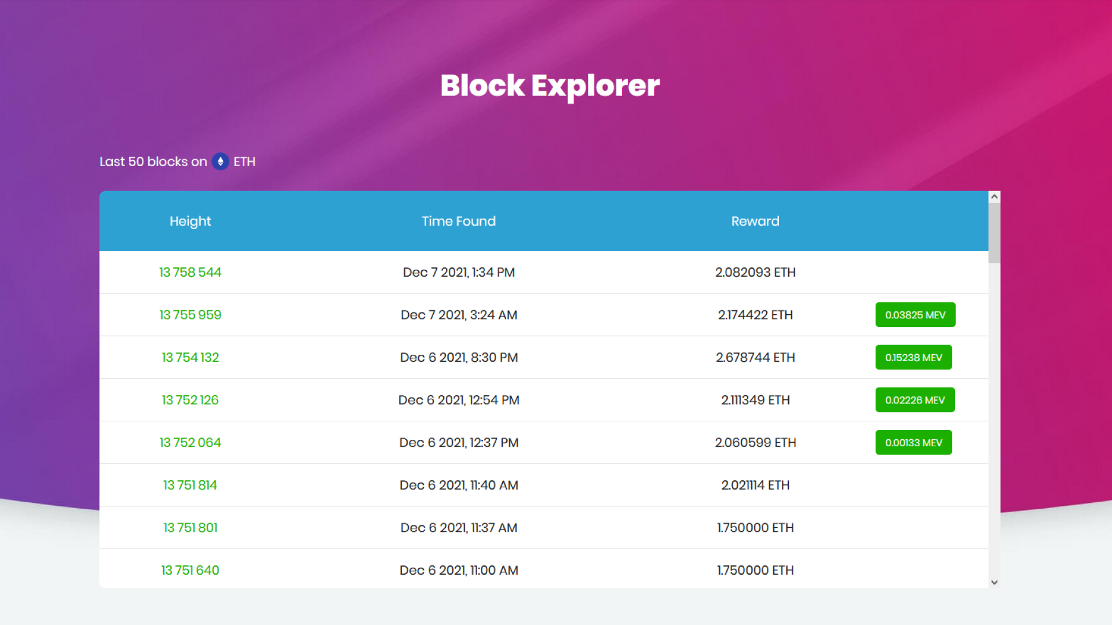Click the 0.00133 MEV badge

(913, 443)
